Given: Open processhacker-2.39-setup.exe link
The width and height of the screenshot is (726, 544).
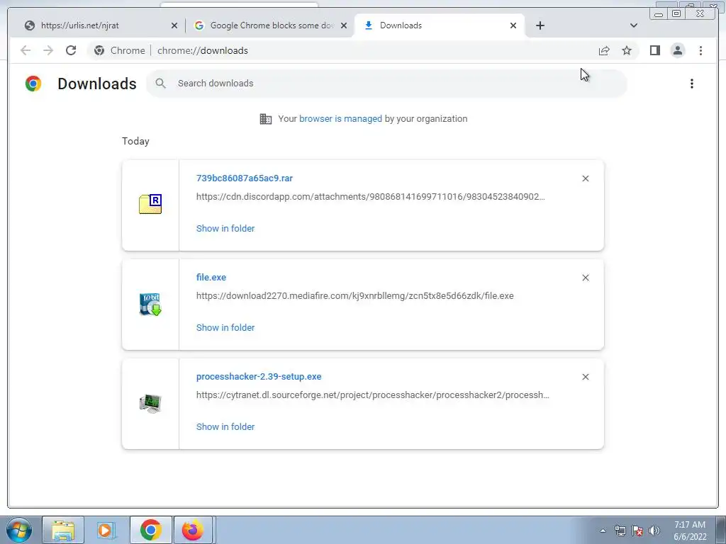Looking at the screenshot, I should [259, 377].
